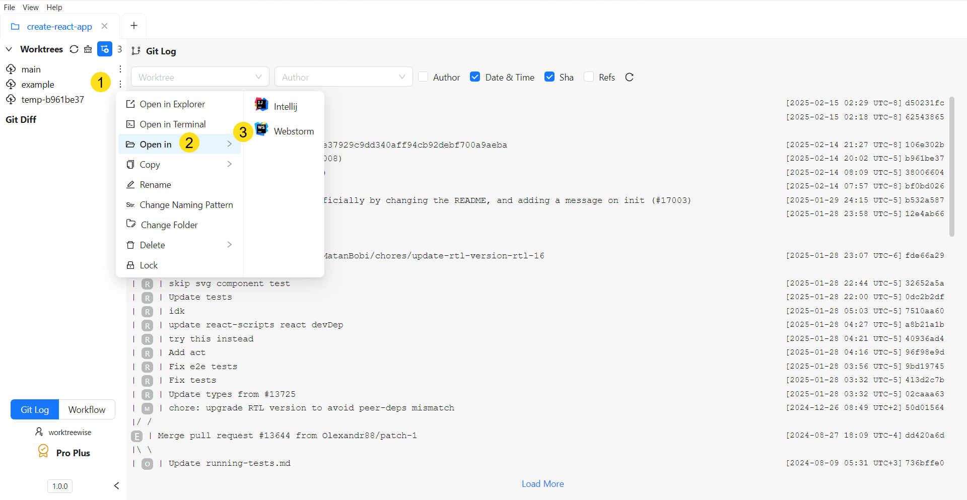Select Open in Terminal from the context menu
967x500 pixels.
click(x=173, y=124)
